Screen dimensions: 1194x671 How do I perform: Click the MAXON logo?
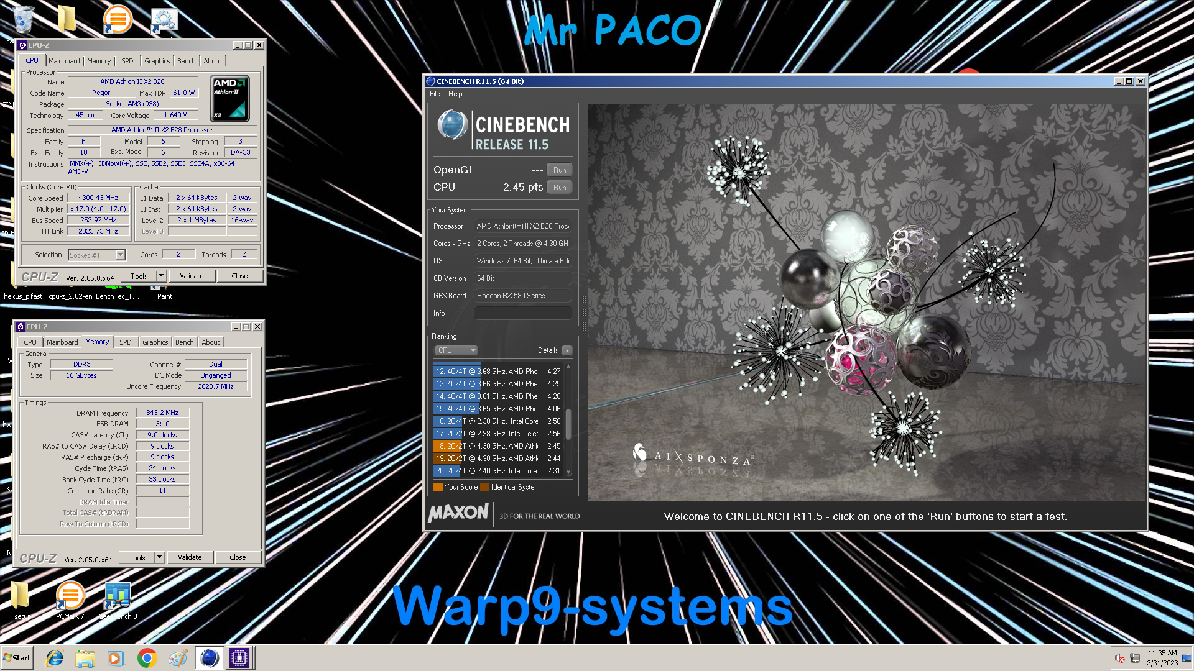click(x=458, y=513)
